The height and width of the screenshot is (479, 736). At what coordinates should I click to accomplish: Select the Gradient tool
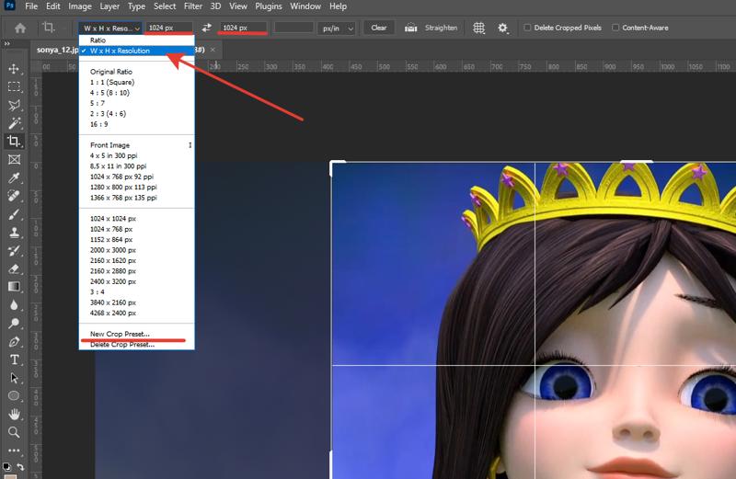tap(14, 287)
